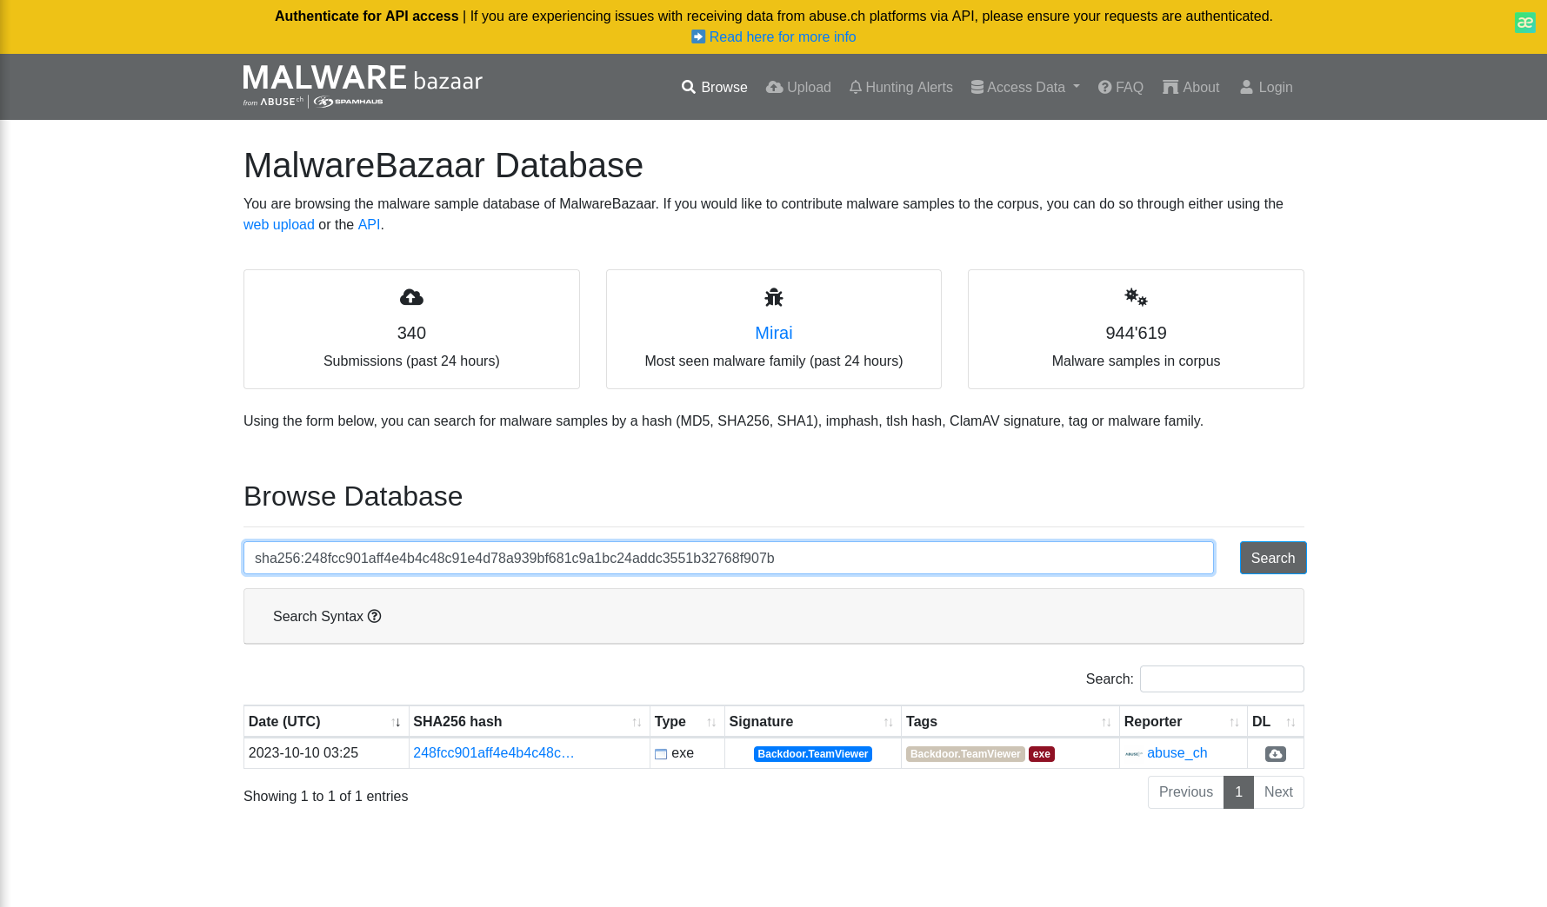Screen dimensions: 1547x907
Task: Sort table by Signature column
Action: coord(813,721)
